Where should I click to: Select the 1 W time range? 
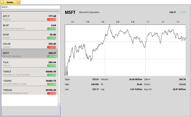click(87, 22)
